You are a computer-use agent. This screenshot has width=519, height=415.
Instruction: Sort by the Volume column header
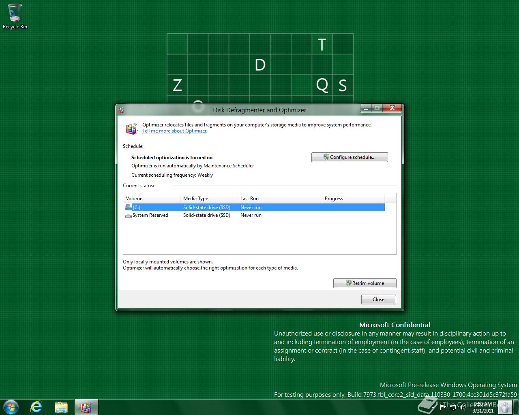(x=152, y=199)
